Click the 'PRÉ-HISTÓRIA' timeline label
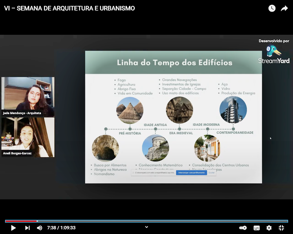Image resolution: width=293 pixels, height=234 pixels. 130,133
